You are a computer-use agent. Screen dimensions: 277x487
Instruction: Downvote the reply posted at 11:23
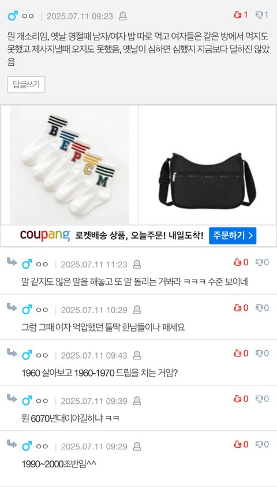[262, 263]
